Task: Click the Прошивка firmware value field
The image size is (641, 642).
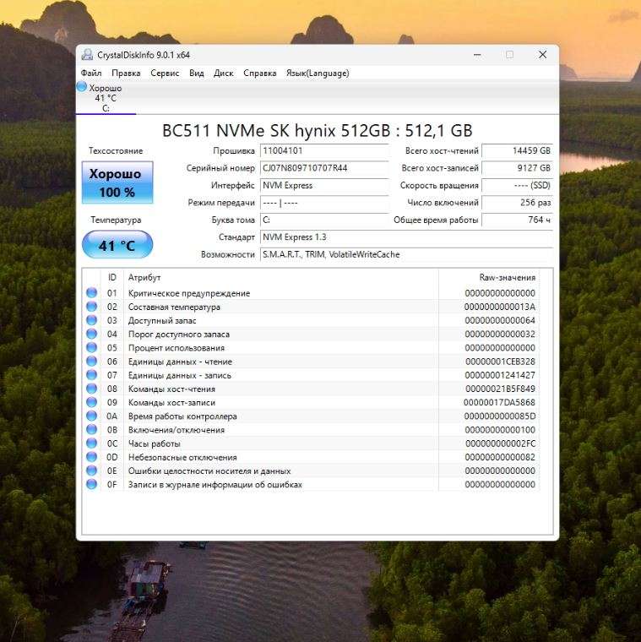Action: click(323, 150)
